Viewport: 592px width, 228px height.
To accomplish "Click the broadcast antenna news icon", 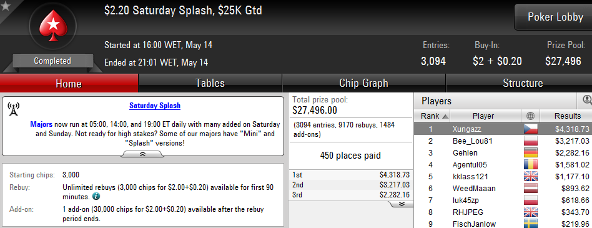I will pyautogui.click(x=14, y=109).
